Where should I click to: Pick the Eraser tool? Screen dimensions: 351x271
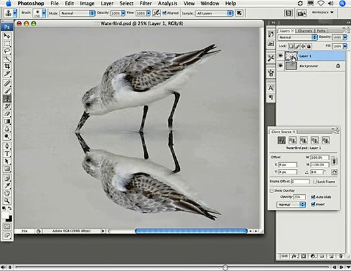click(7, 113)
